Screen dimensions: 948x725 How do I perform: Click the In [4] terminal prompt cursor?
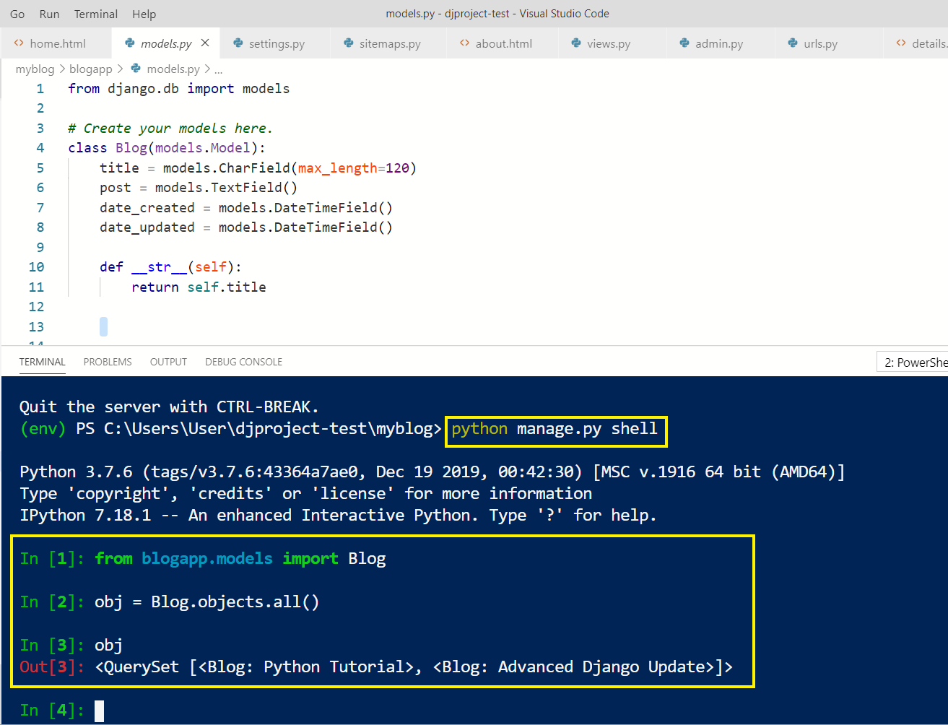pos(99,711)
